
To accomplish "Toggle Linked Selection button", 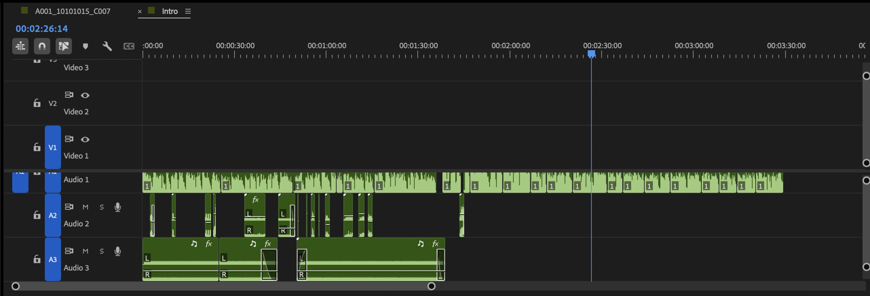I will 64,46.
